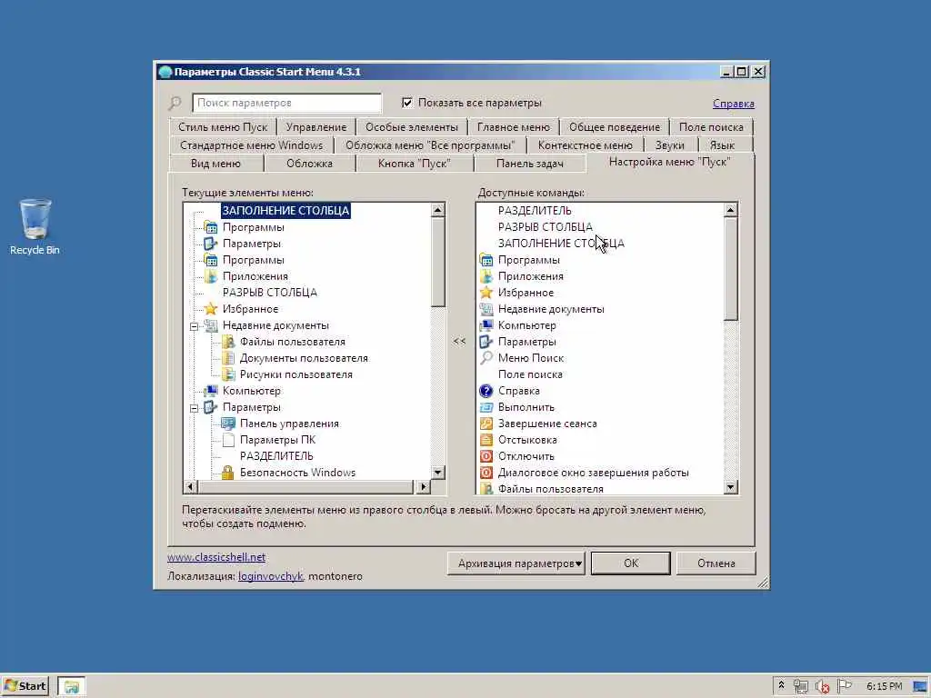The height and width of the screenshot is (698, 931).
Task: Click the Недавние документы icon in the left tree
Action: click(211, 325)
